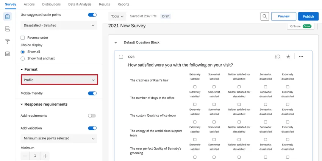Open the Profile format dropdown
This screenshot has width=322, height=161.
click(59, 80)
